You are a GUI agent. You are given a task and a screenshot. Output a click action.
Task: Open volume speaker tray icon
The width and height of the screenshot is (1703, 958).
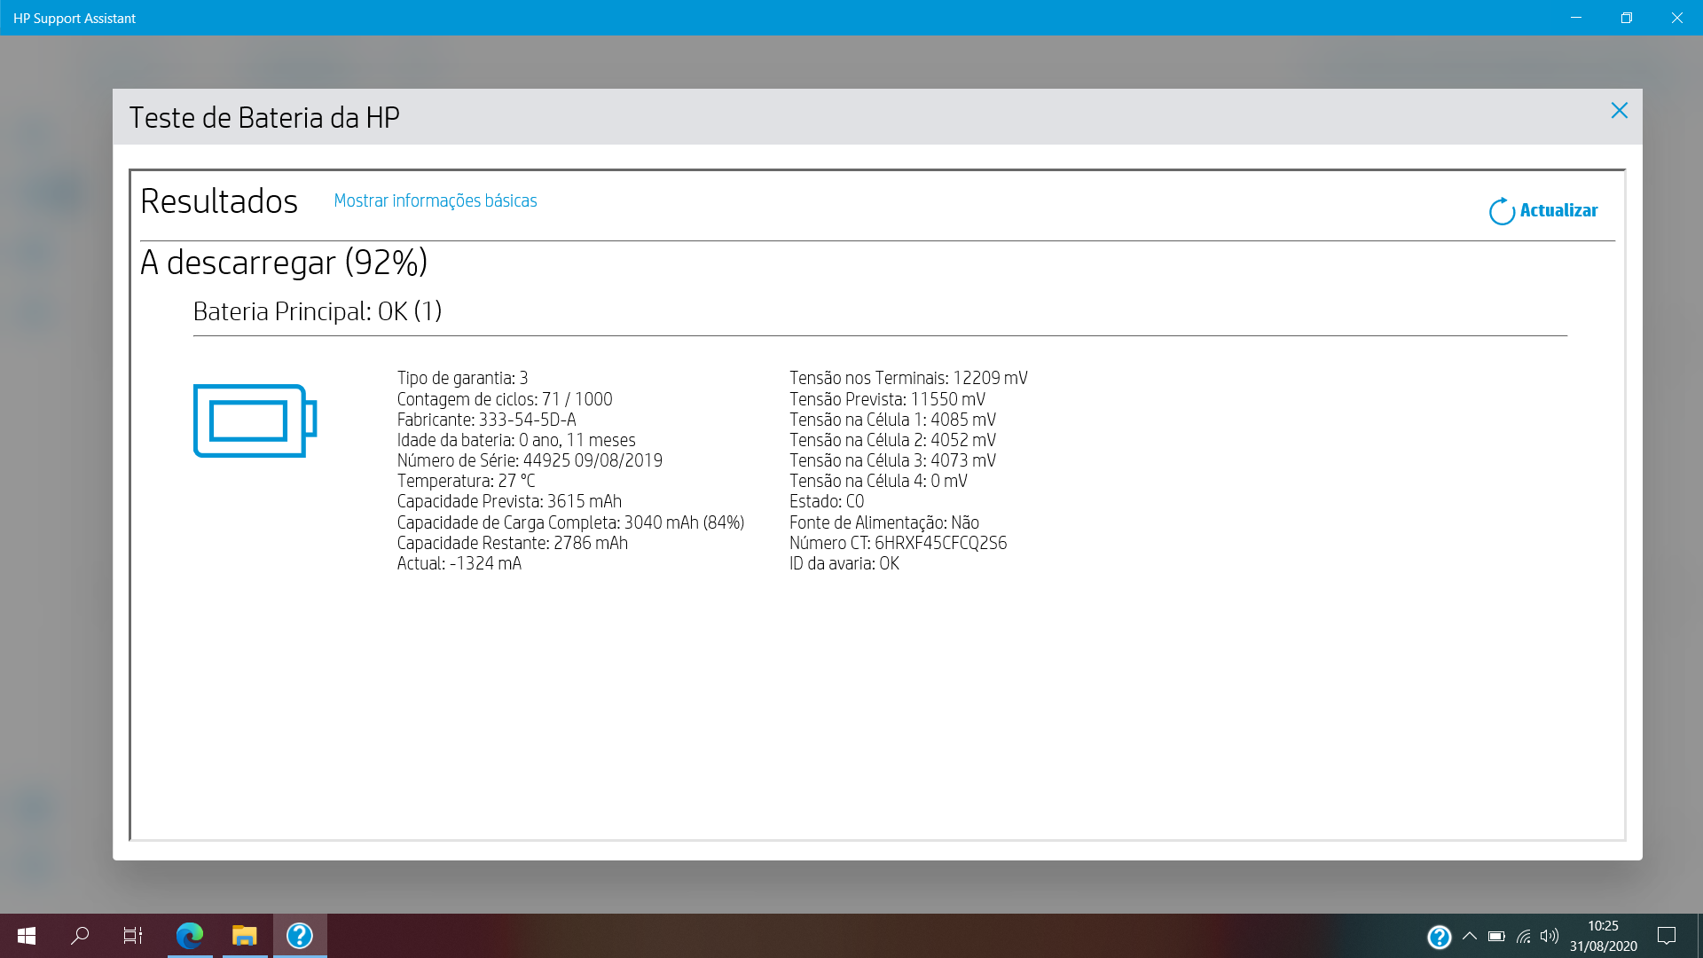click(x=1549, y=936)
